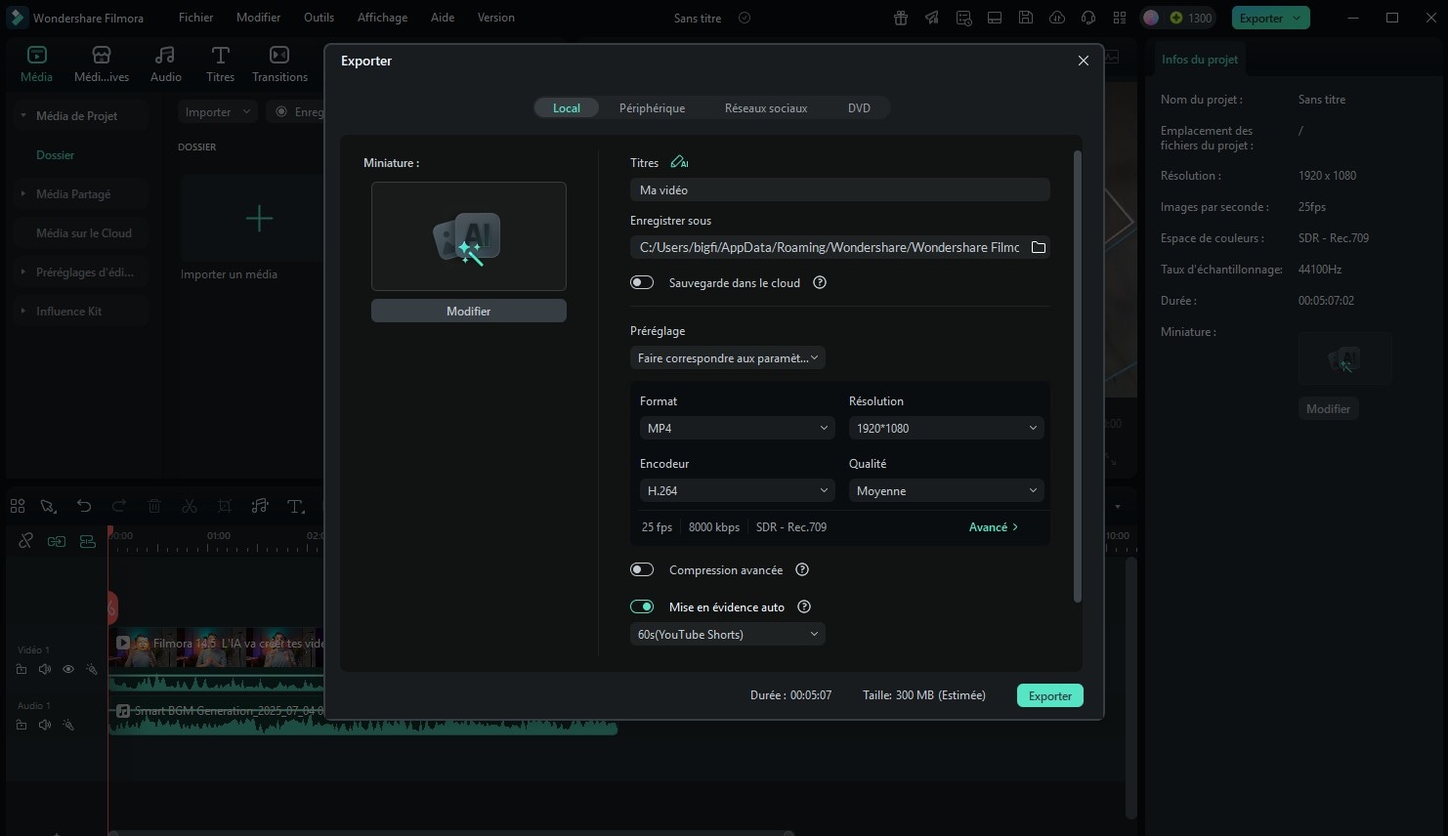Switch to the Réseaux sociaux tab

(766, 107)
